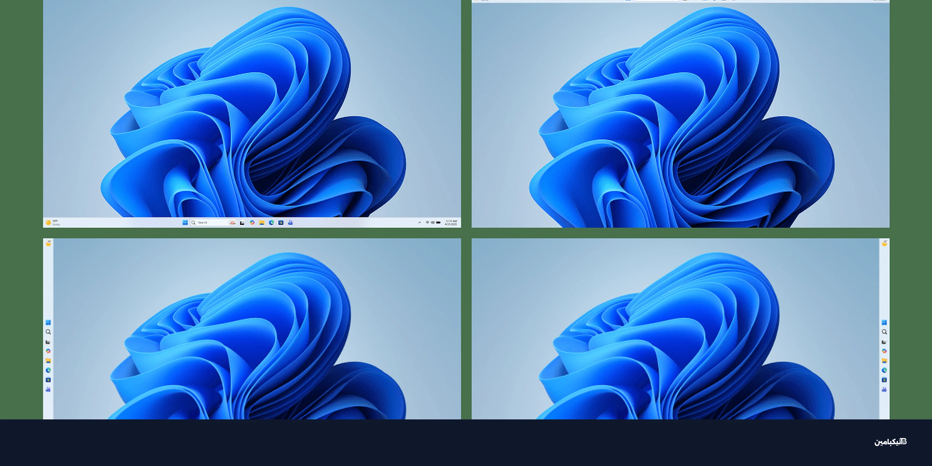Open File Explorer on right vertical taskbar
This screenshot has width=932, height=466.
pyautogui.click(x=884, y=361)
